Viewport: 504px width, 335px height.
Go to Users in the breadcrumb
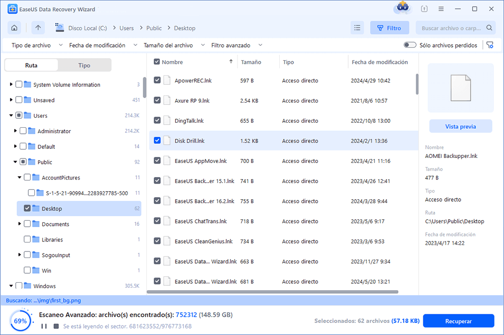pos(127,28)
